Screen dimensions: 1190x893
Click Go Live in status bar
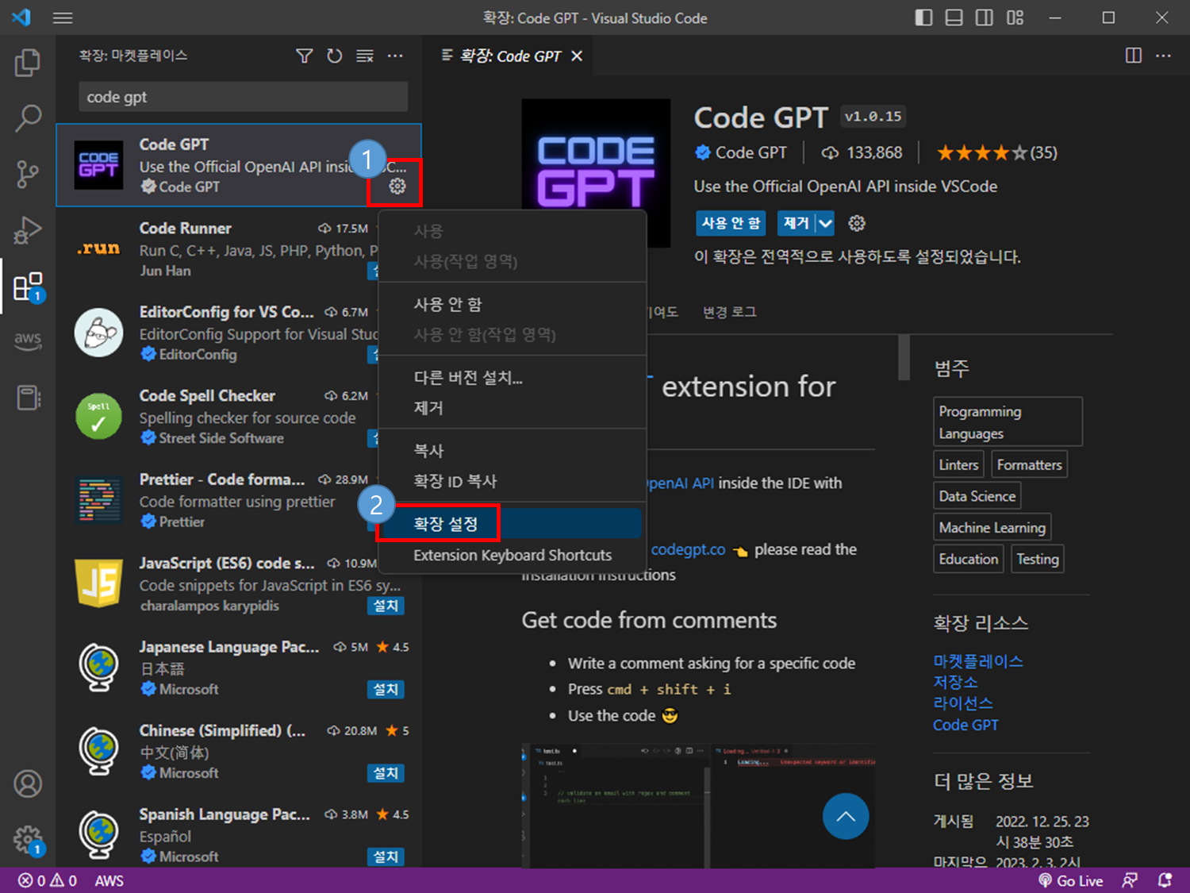pos(1070,880)
